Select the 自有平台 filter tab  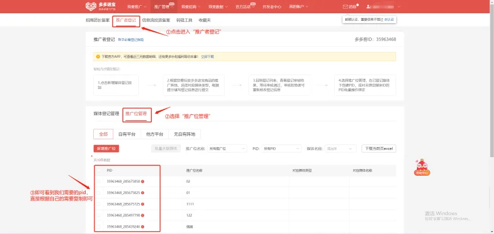click(127, 134)
